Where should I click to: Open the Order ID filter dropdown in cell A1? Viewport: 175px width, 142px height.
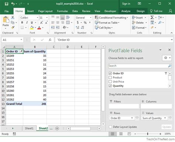[21, 51]
